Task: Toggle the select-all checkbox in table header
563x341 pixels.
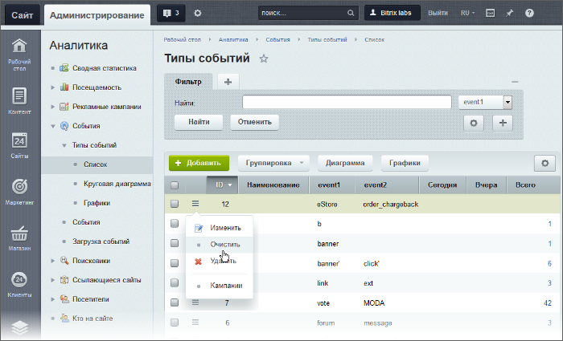Action: click(175, 185)
